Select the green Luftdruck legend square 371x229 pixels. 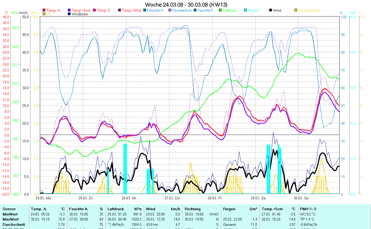click(220, 10)
